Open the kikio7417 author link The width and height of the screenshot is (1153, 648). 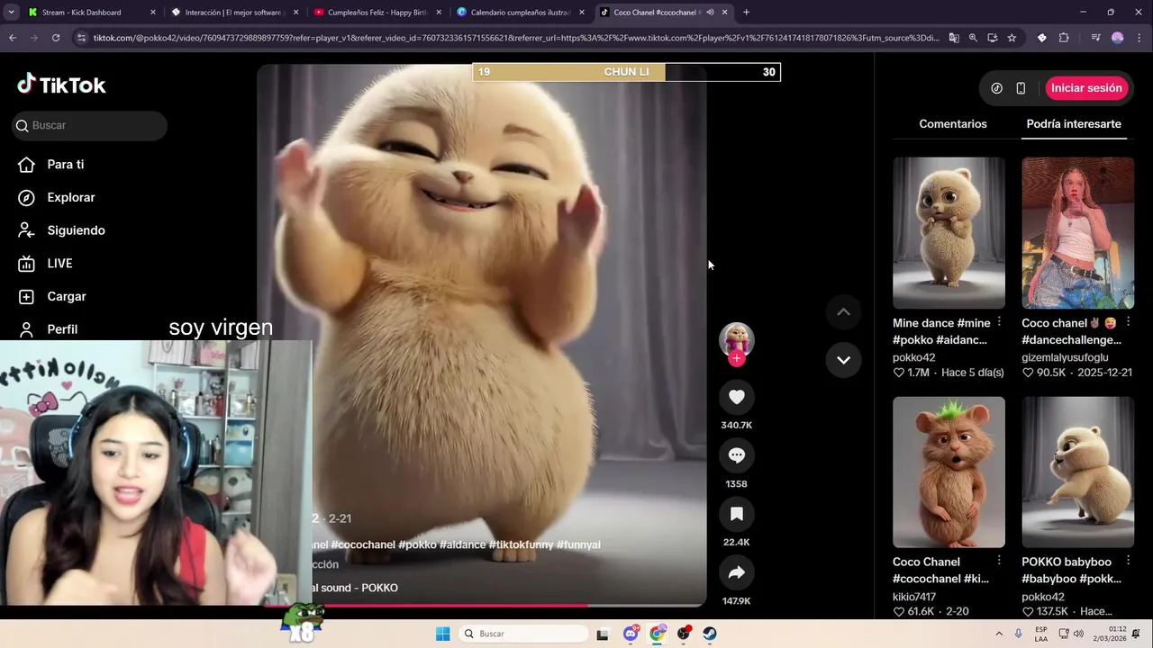(x=914, y=597)
